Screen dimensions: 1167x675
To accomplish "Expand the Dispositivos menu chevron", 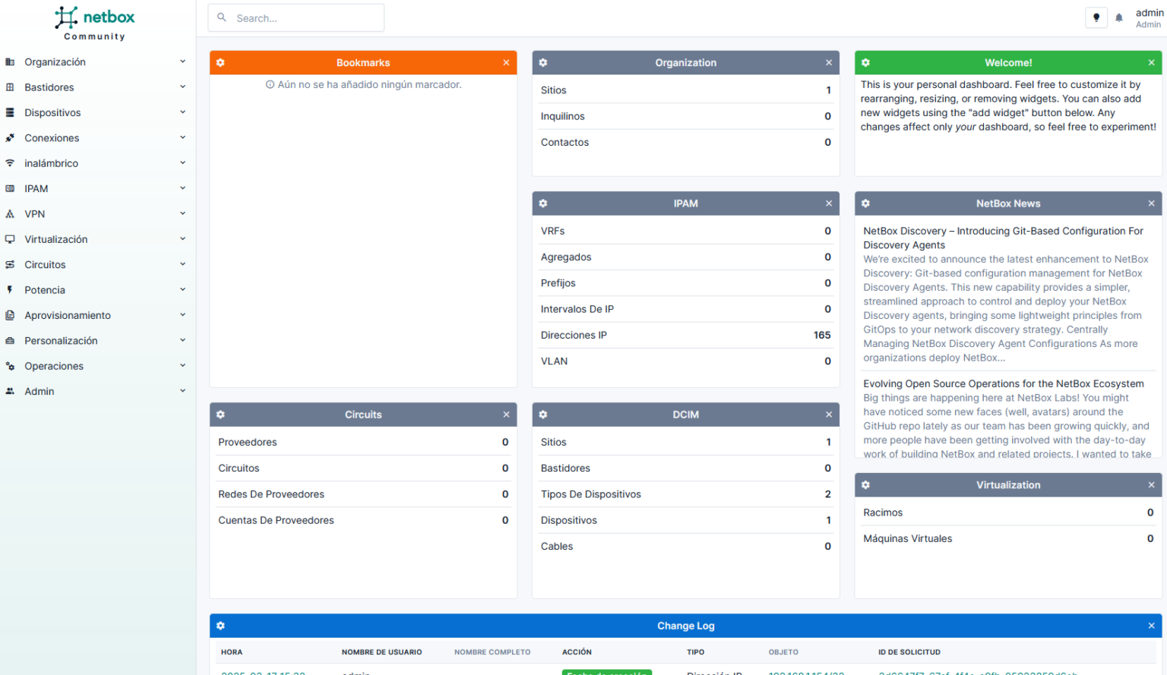I will click(x=182, y=112).
